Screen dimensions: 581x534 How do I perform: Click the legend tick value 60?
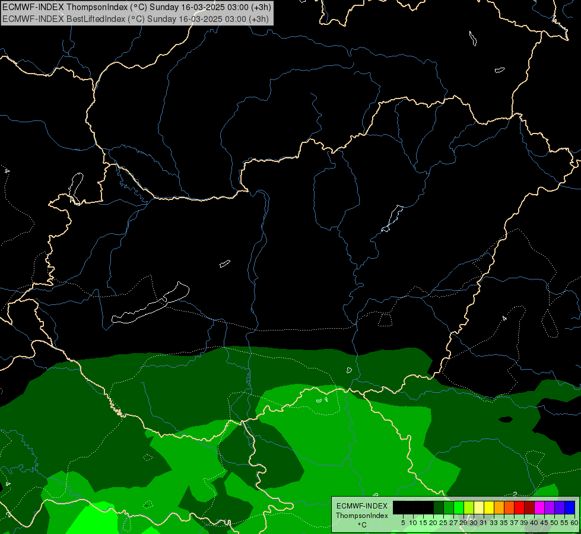(574, 523)
